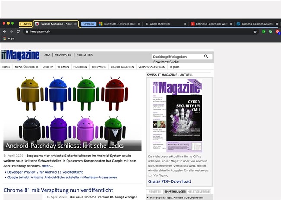Screen dimensions: 281x200
Task: Open RUBRIKEN in the navigation bar
Action: pos(80,67)
